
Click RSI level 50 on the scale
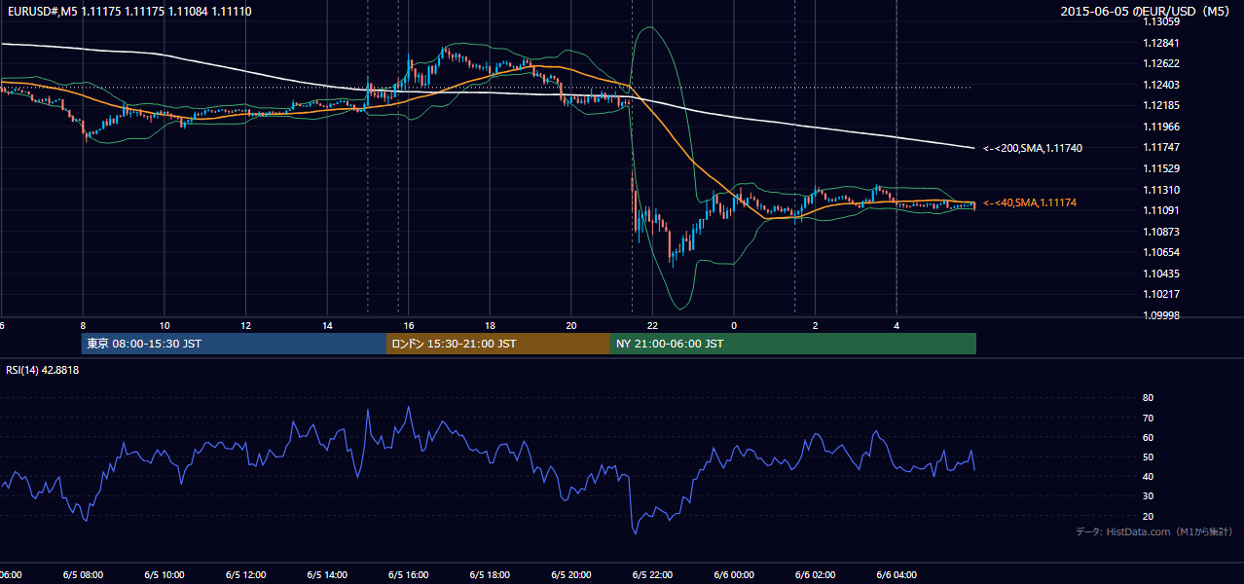pyautogui.click(x=1148, y=456)
